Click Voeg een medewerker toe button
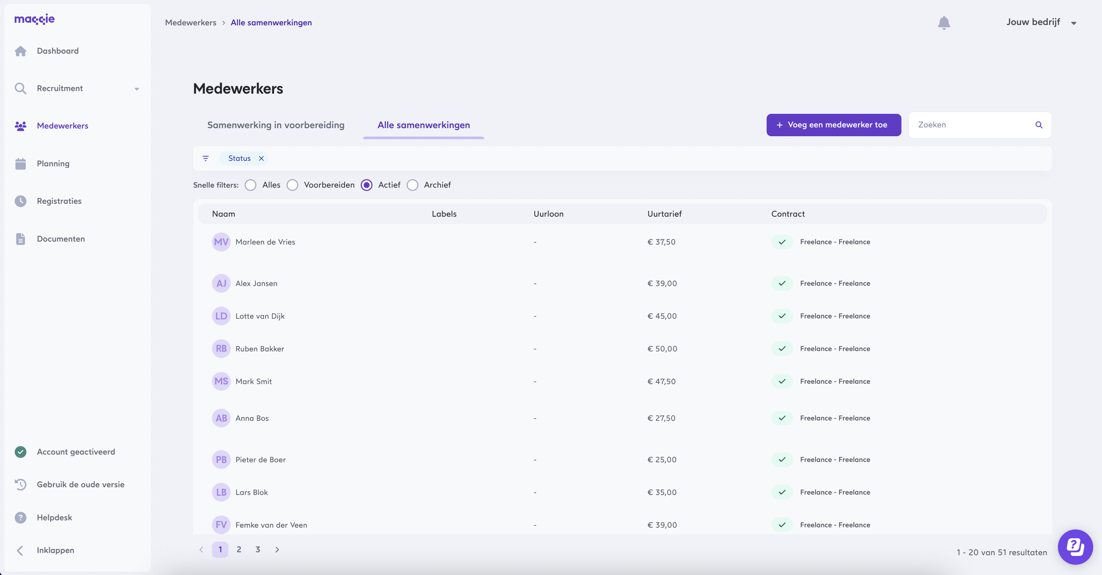 pyautogui.click(x=833, y=125)
